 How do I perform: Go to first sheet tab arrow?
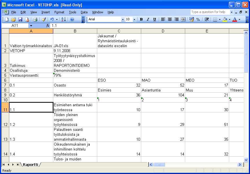click(x=3, y=164)
